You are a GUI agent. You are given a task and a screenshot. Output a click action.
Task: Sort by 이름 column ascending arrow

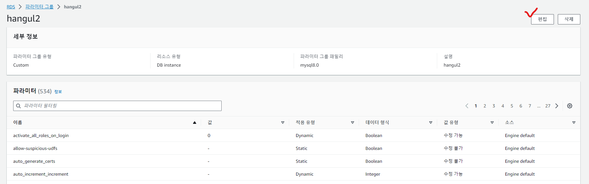pos(194,123)
